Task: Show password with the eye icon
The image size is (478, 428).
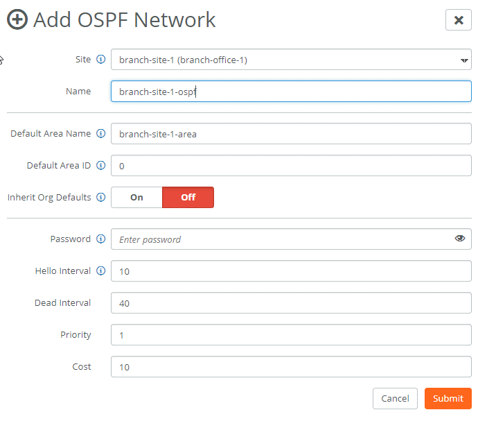Action: click(460, 239)
